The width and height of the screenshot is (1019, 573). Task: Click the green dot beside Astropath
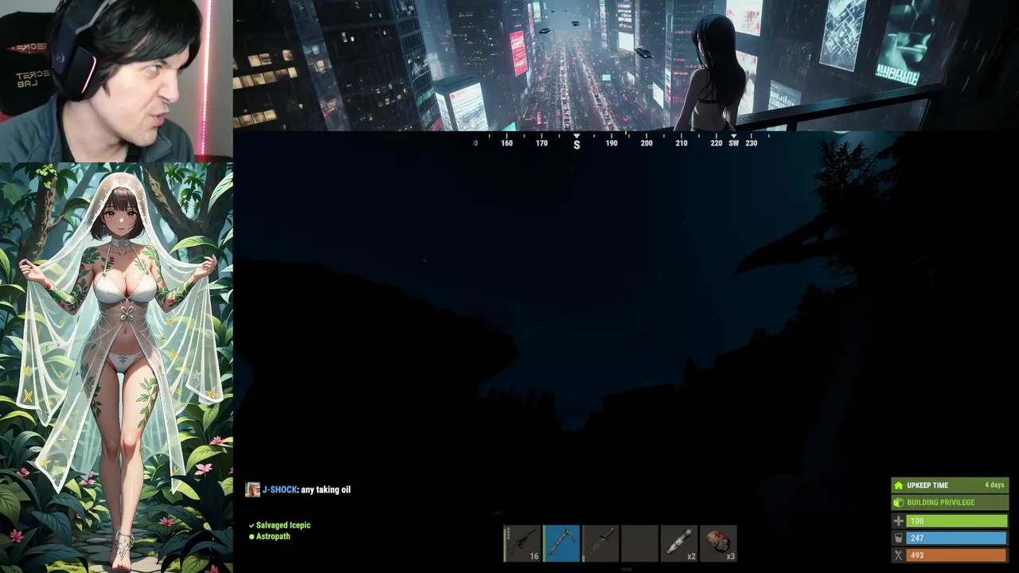(252, 536)
